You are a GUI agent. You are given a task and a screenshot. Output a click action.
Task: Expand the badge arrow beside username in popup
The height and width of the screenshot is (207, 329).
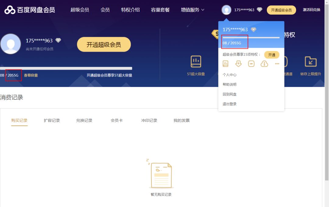tap(253, 29)
